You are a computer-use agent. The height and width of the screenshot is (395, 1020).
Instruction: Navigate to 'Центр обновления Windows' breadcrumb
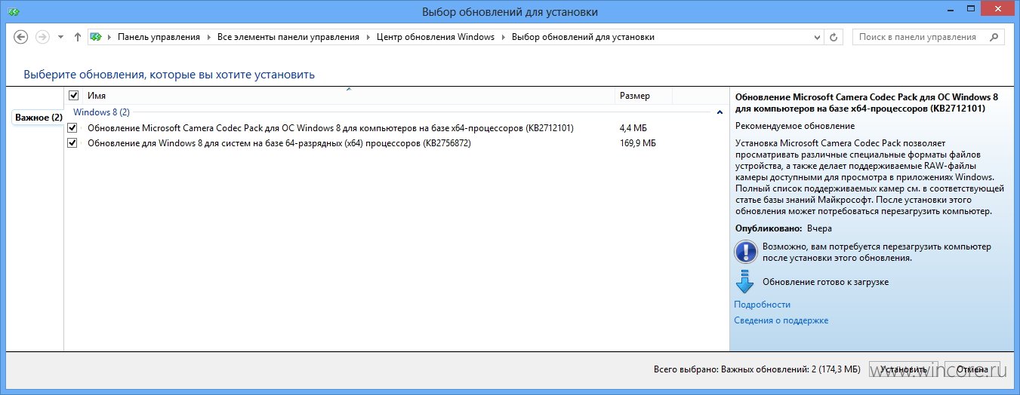(x=436, y=37)
